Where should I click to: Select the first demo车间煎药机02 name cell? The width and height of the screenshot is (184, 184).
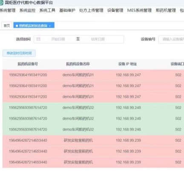point(78,108)
